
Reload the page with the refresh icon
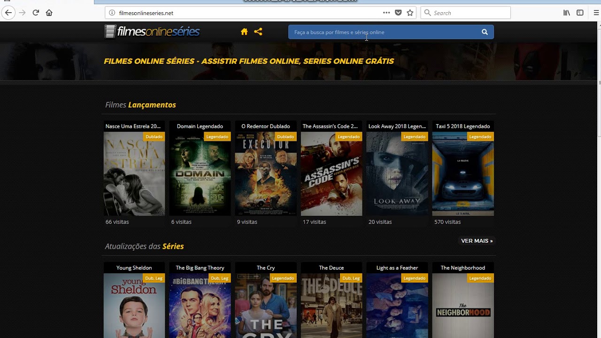(36, 13)
